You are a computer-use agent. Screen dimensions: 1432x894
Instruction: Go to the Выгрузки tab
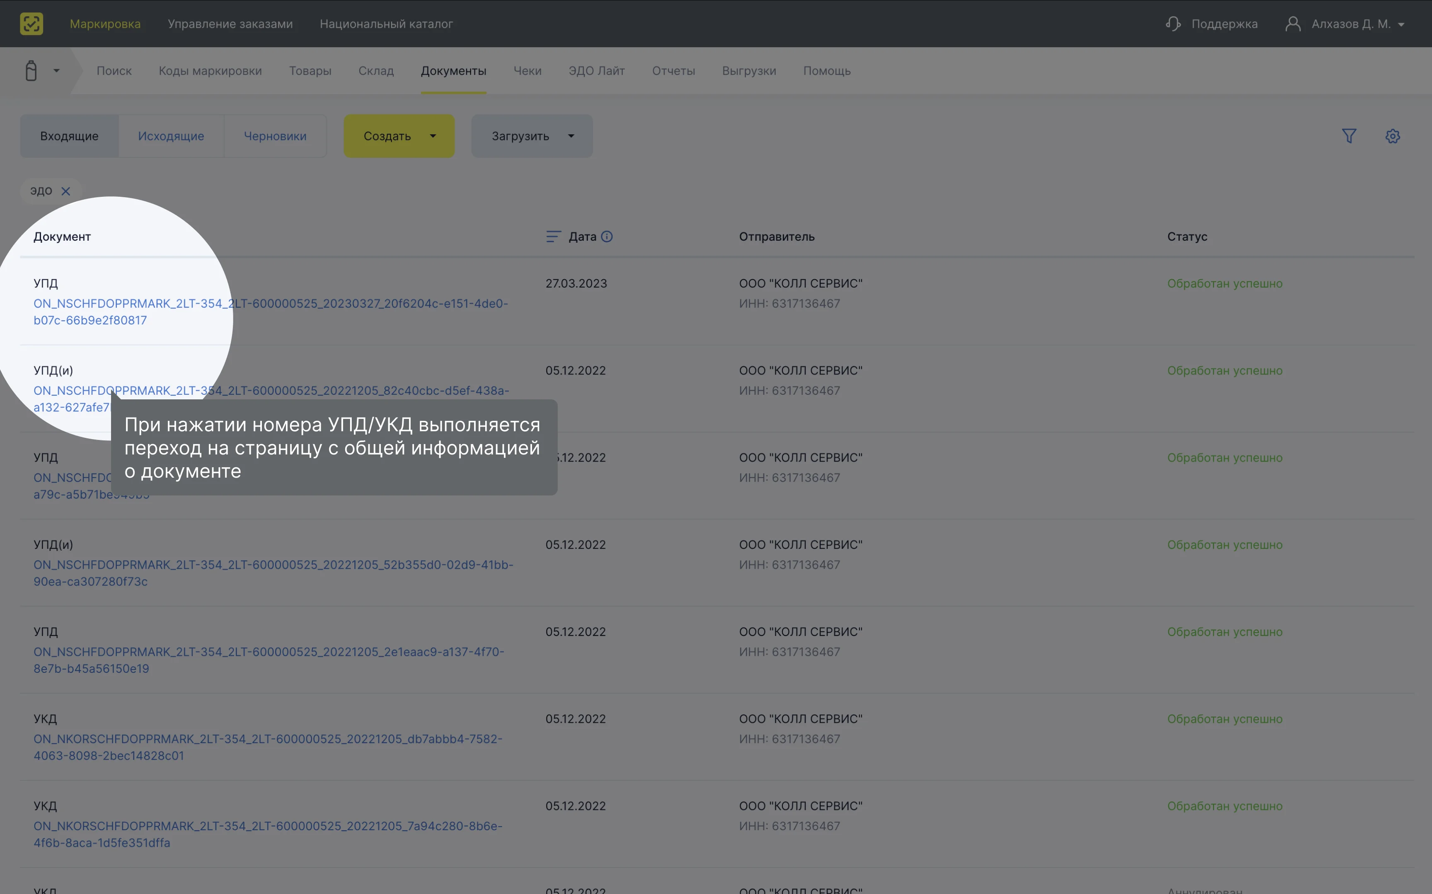point(749,70)
